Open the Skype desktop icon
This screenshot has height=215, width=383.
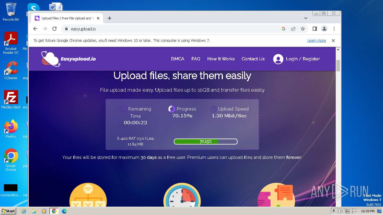click(33, 7)
